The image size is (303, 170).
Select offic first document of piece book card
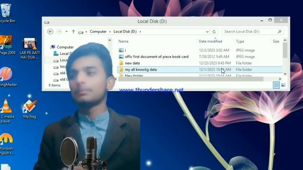[157, 57]
